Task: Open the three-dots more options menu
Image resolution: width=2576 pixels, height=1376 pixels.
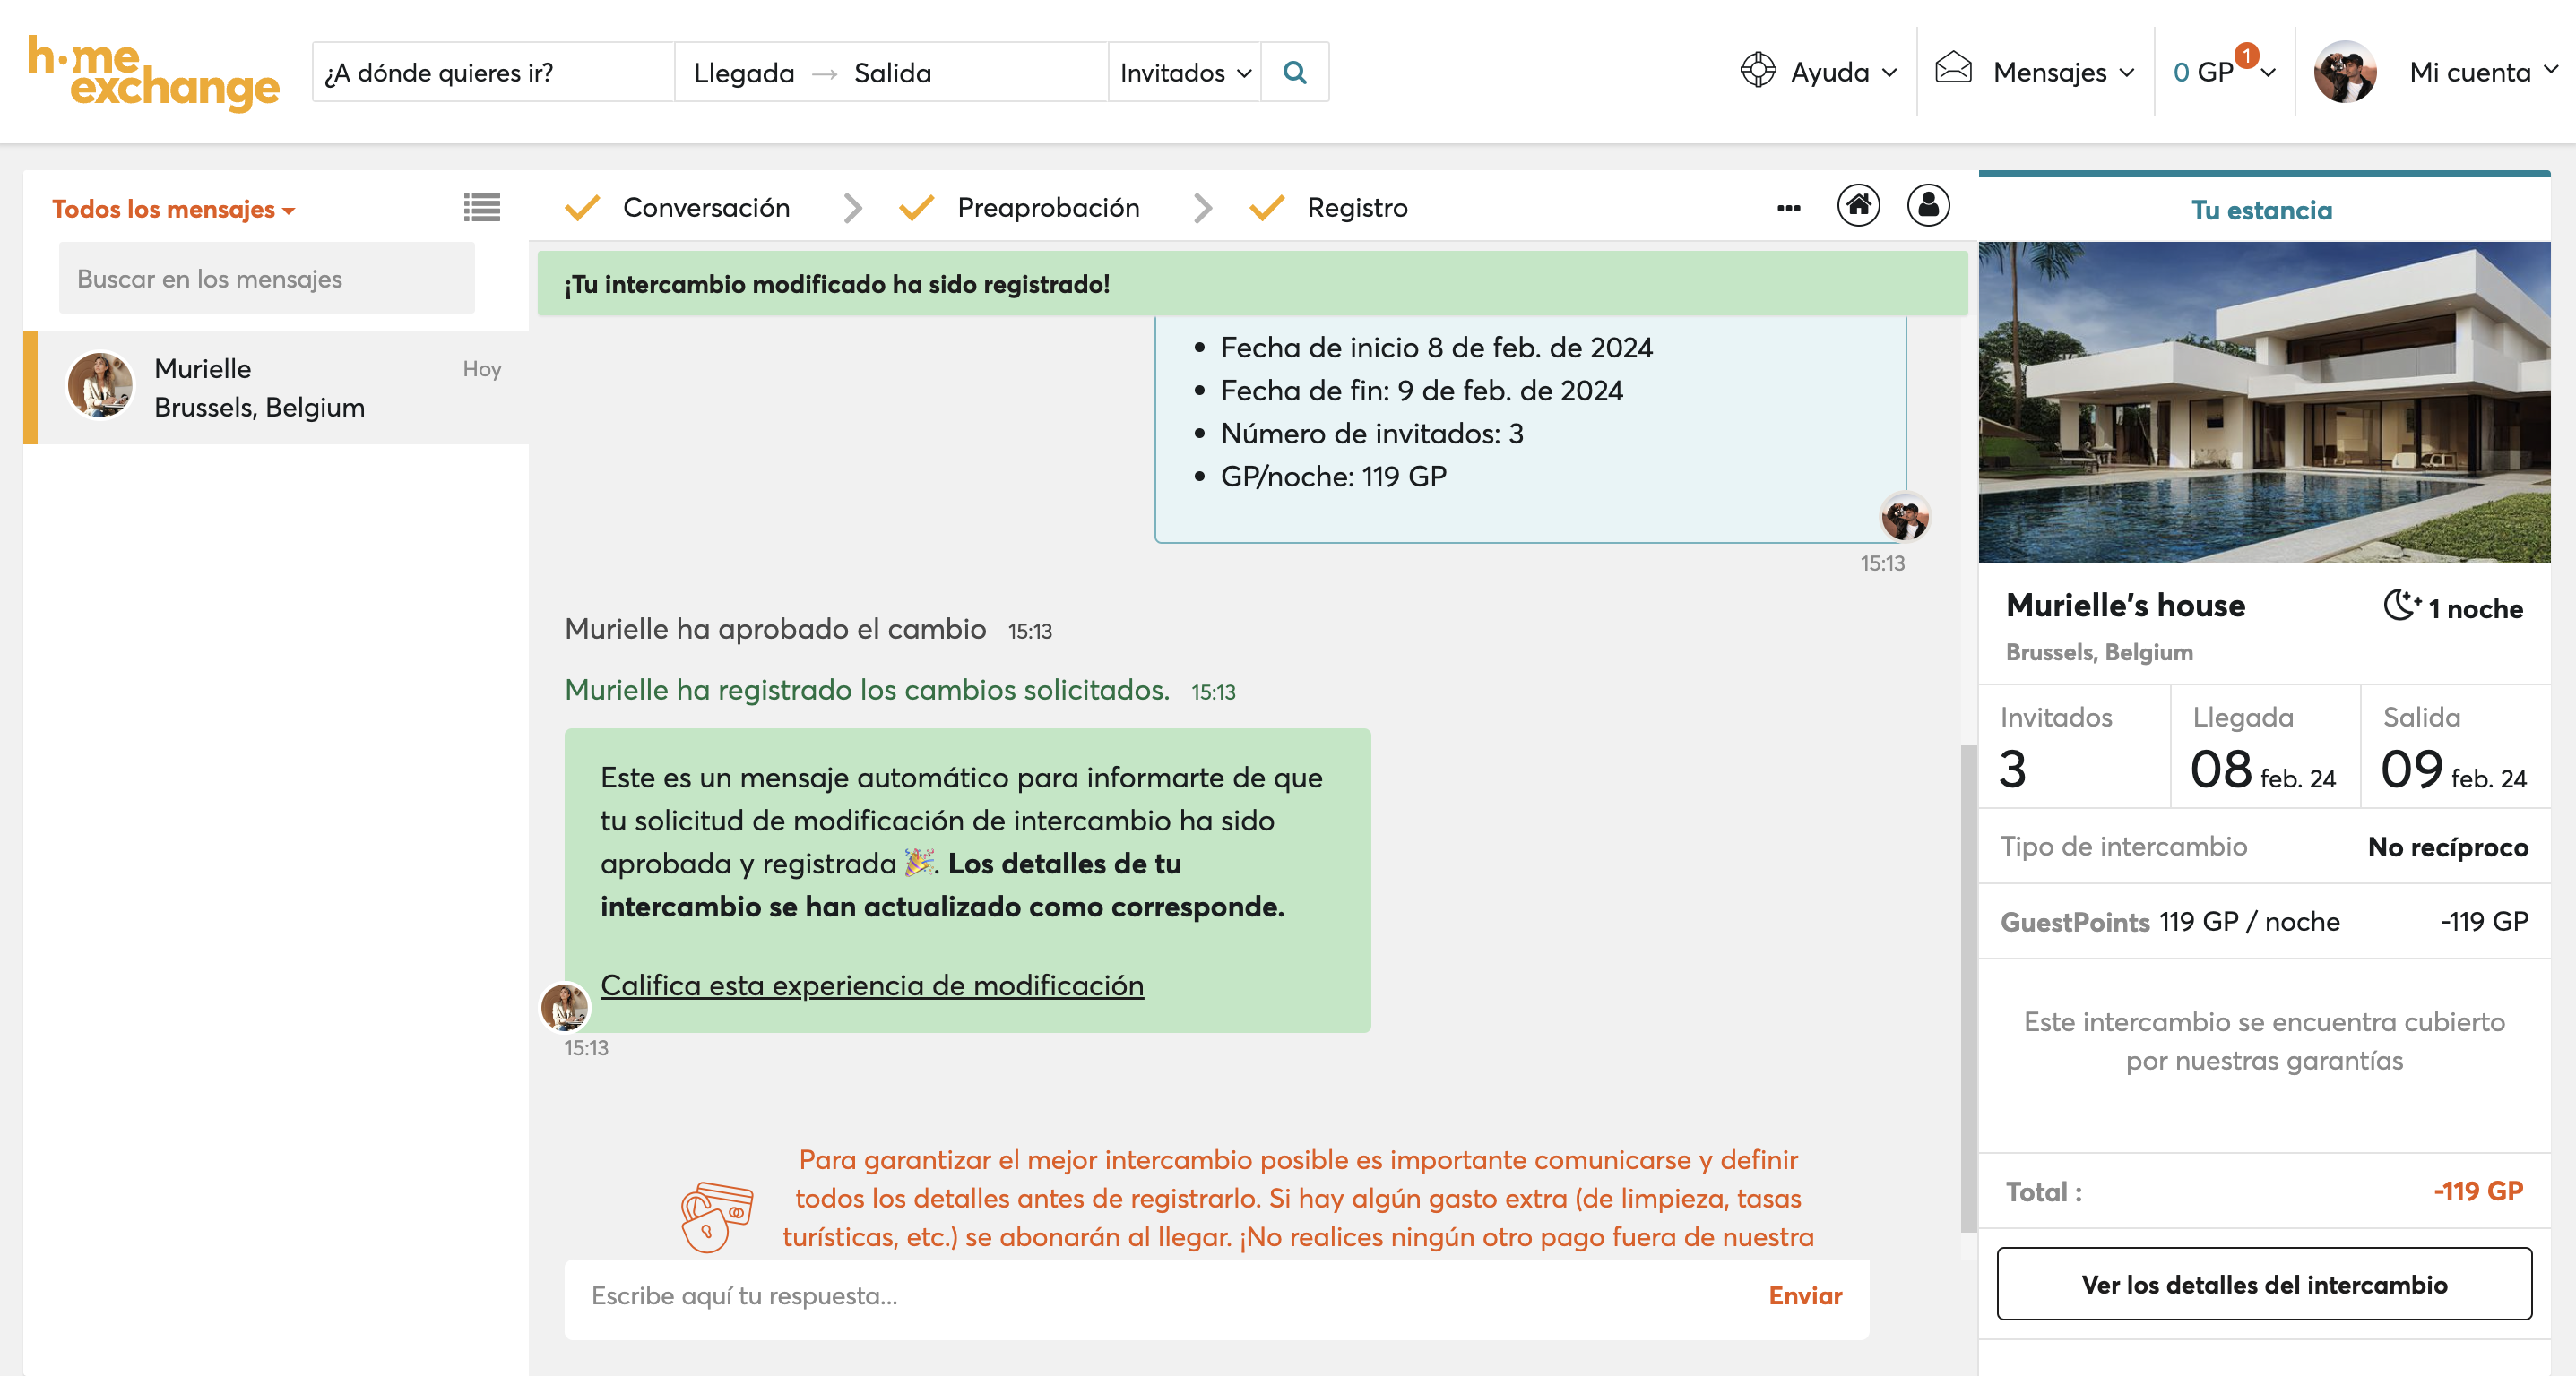Action: (1788, 208)
